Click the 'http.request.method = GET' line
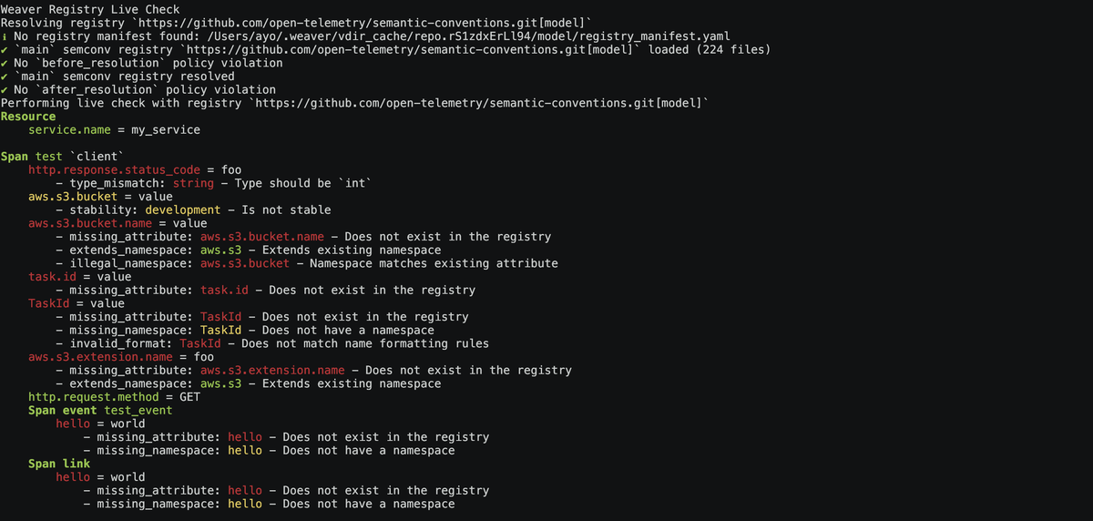Viewport: 1093px width, 521px height. (x=114, y=397)
